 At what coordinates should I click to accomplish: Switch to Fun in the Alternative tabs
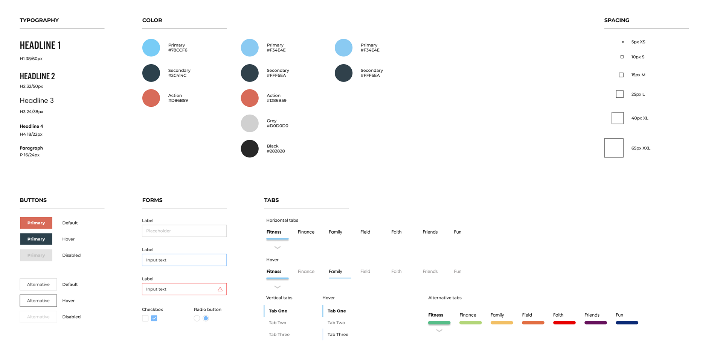pyautogui.click(x=619, y=315)
